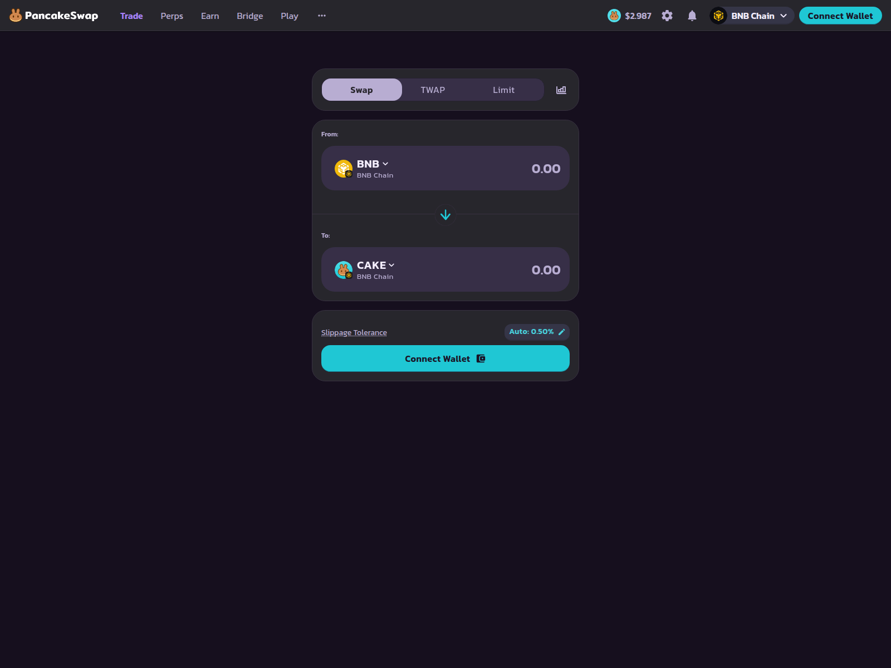Open the notifications bell

click(x=692, y=16)
